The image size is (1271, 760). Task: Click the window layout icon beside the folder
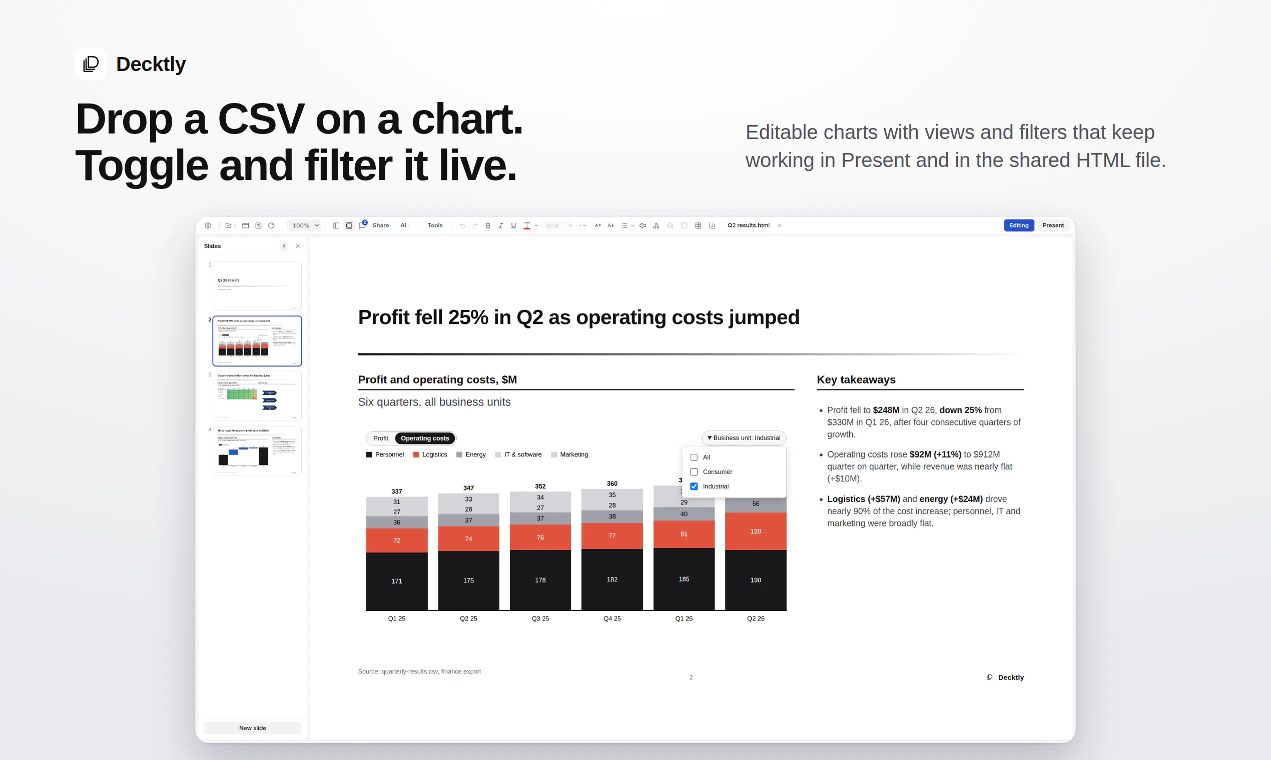pos(246,225)
